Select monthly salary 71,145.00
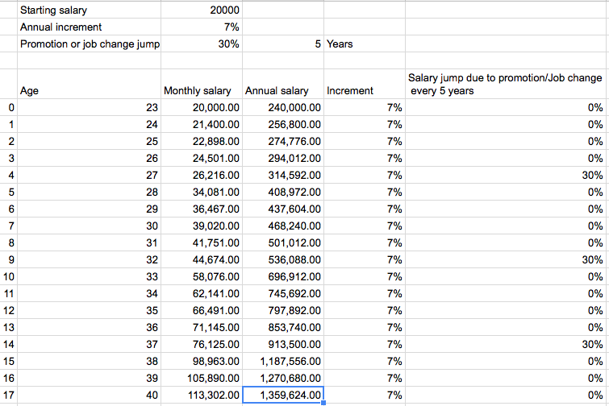The height and width of the screenshot is (406, 609). coord(202,327)
